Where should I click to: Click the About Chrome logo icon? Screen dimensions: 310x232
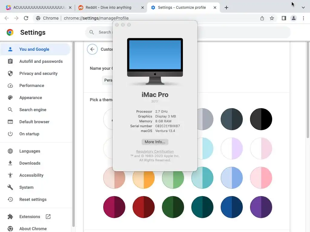[10, 229]
